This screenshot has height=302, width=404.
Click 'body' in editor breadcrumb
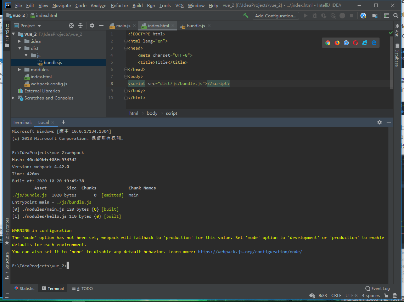[x=152, y=113]
